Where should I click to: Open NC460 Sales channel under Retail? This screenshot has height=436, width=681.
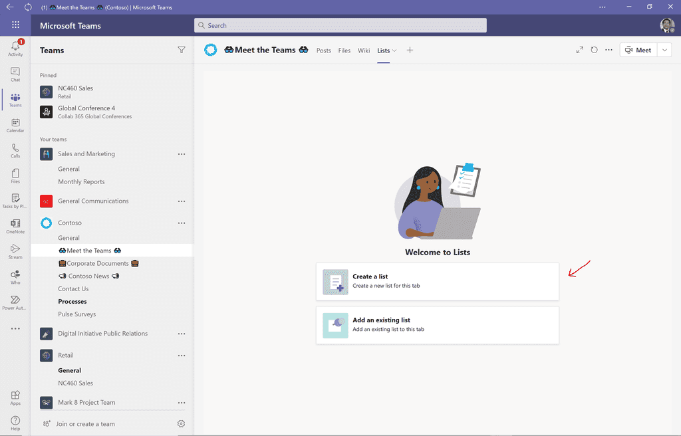point(76,383)
